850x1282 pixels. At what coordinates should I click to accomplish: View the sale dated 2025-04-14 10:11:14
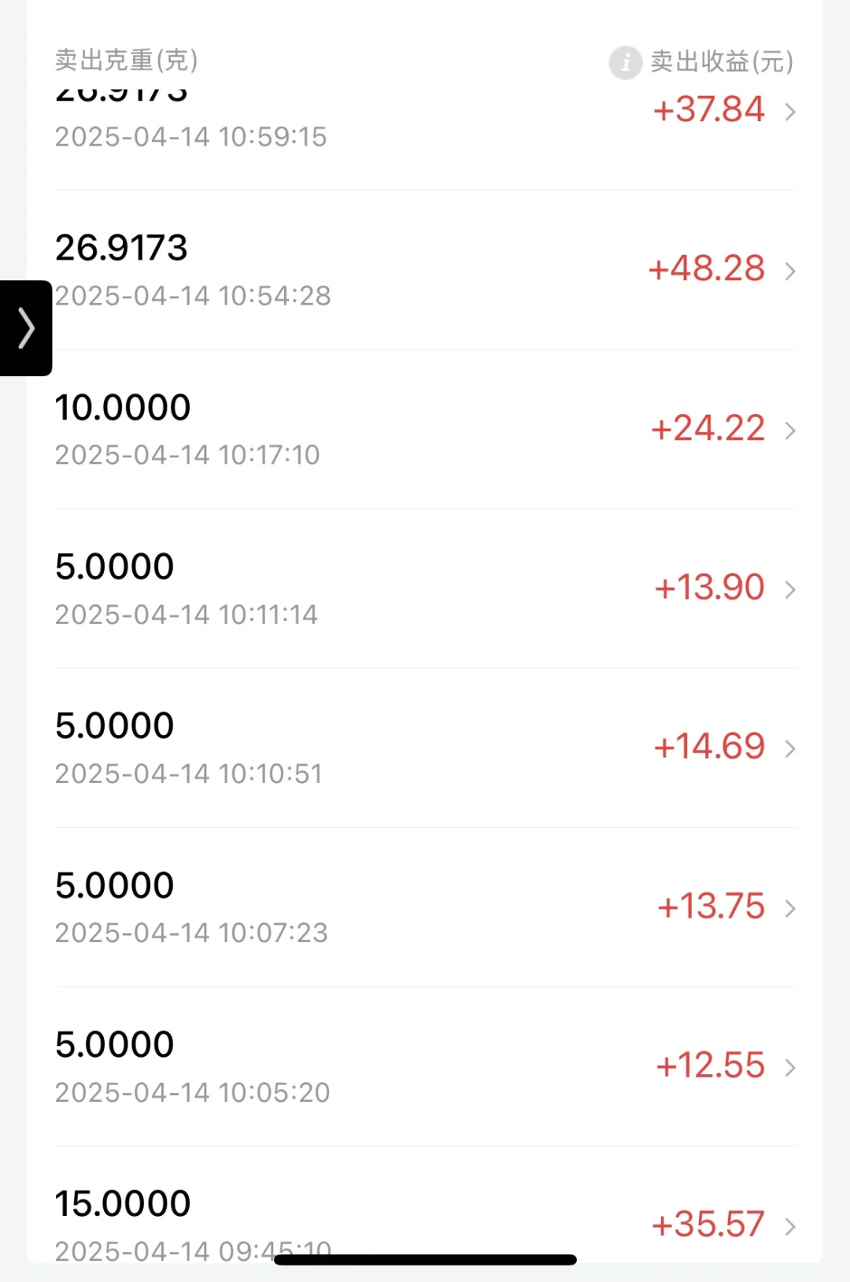click(425, 589)
